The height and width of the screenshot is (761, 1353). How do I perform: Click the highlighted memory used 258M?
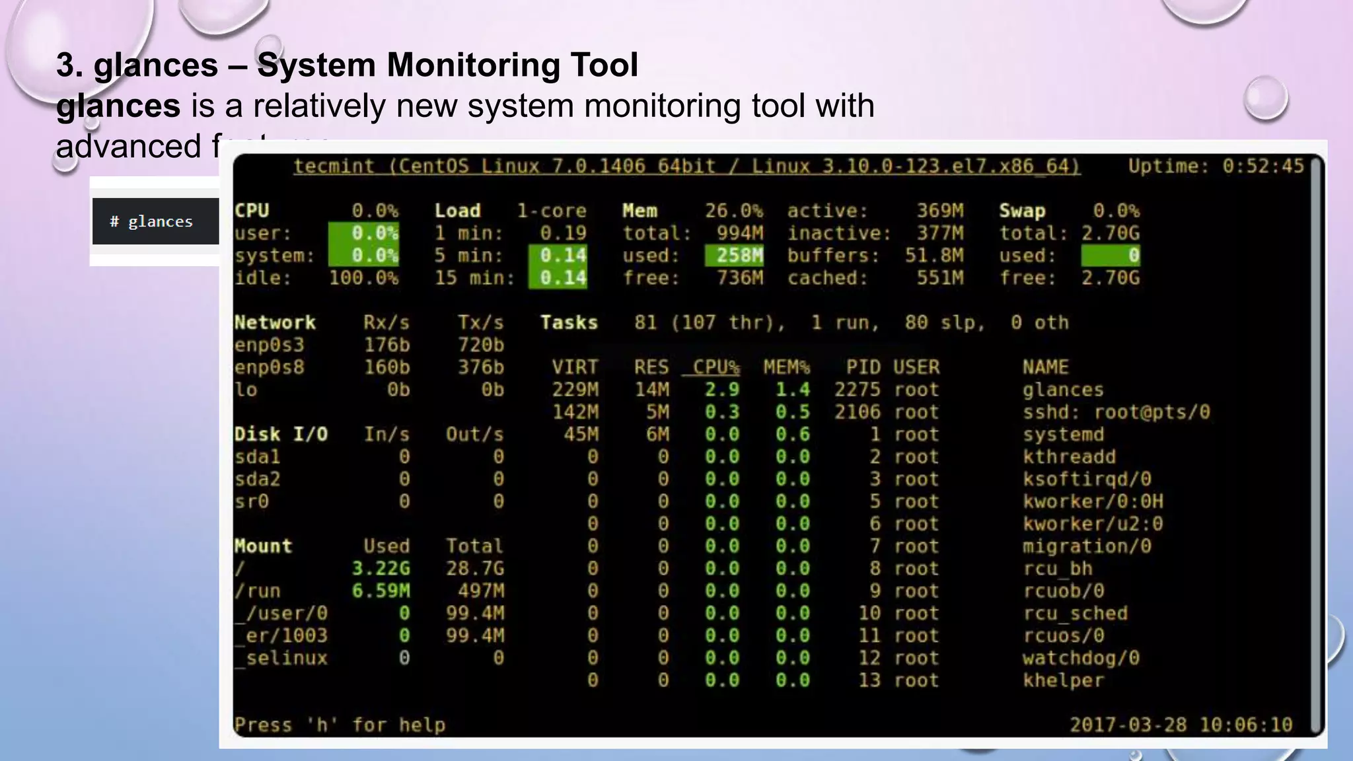point(734,256)
